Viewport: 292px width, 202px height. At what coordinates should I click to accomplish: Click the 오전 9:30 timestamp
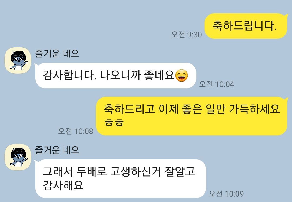click(x=186, y=34)
